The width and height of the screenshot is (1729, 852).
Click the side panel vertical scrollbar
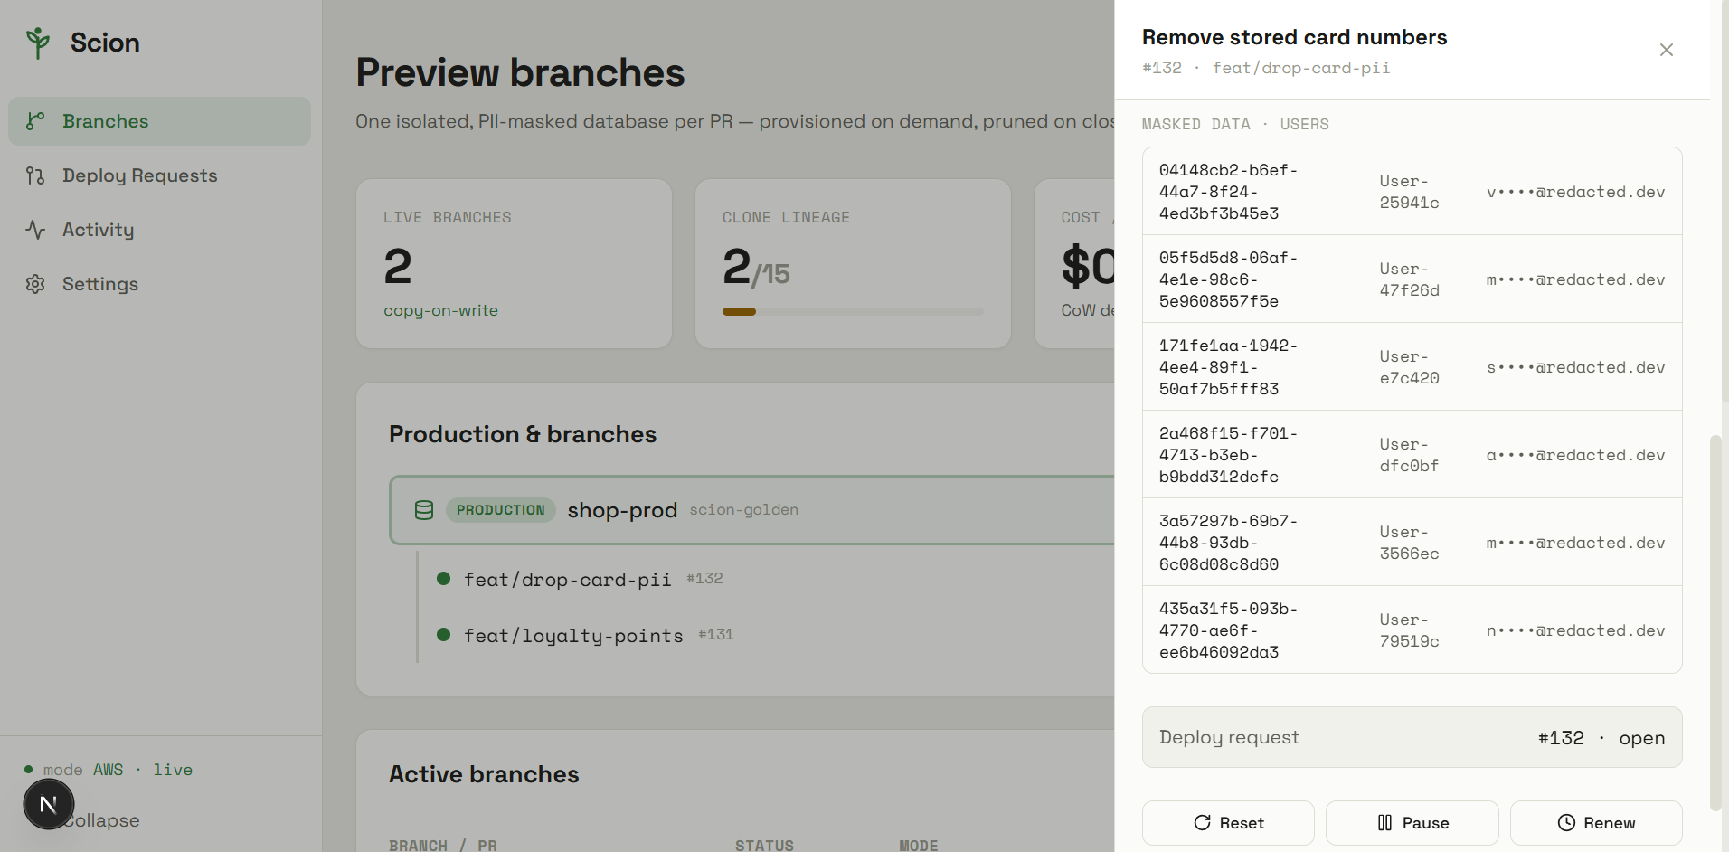(1715, 622)
